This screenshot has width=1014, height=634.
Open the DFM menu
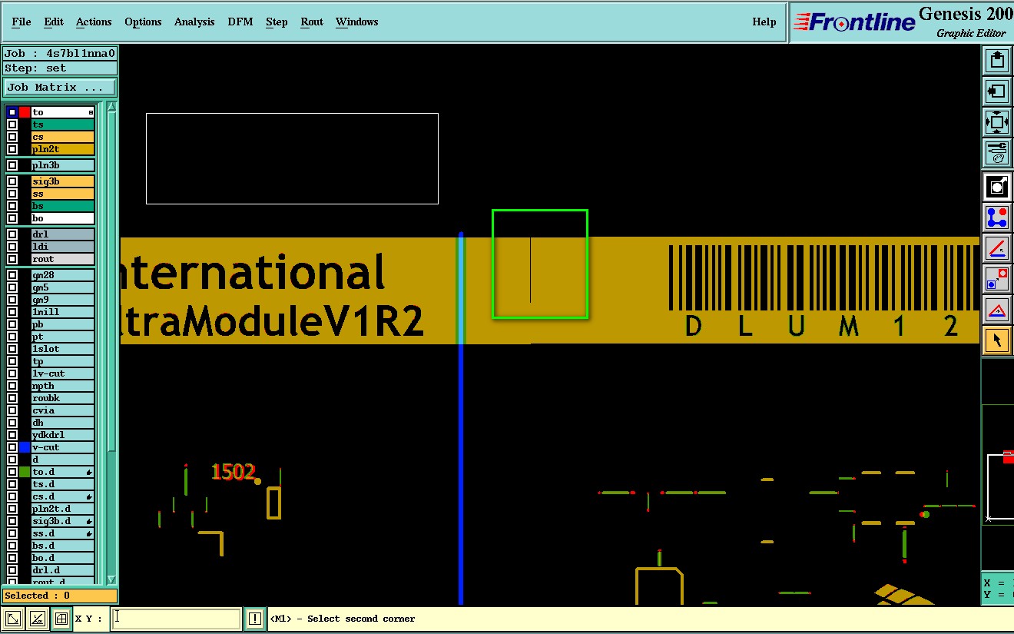(240, 22)
